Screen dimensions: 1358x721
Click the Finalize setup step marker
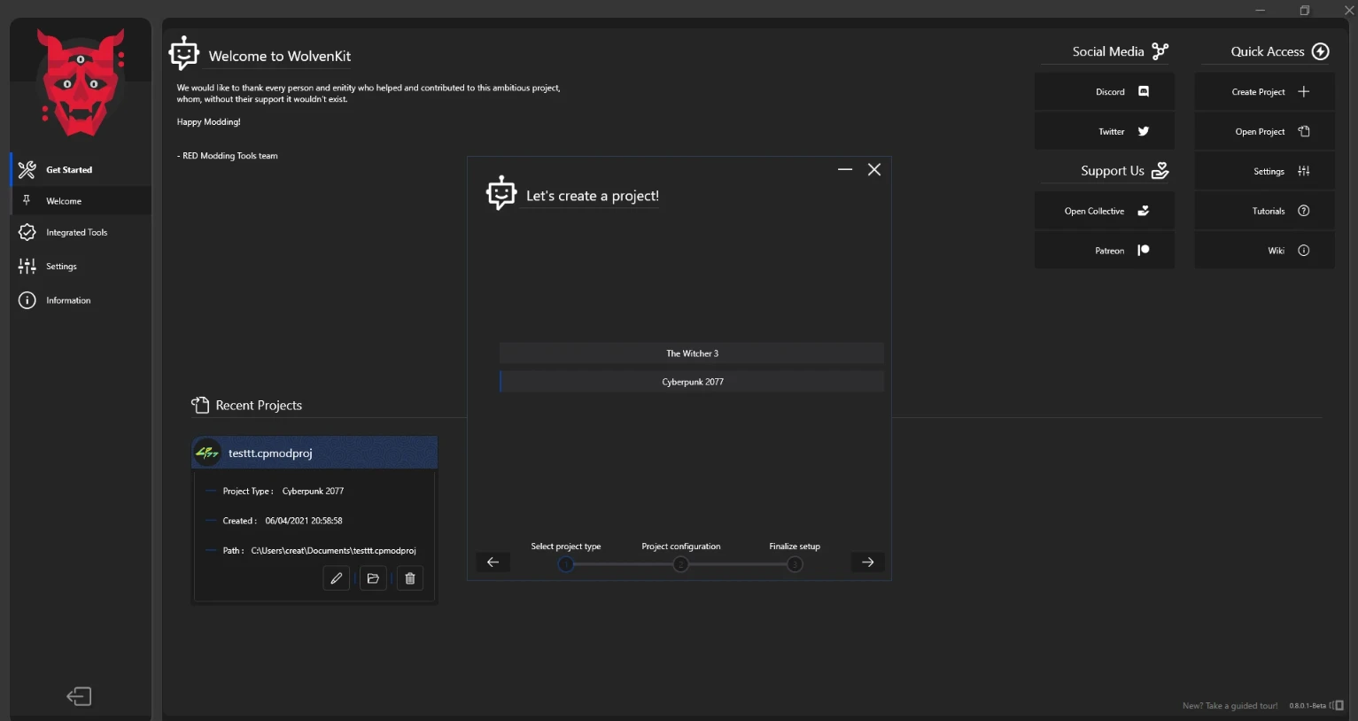[795, 564]
